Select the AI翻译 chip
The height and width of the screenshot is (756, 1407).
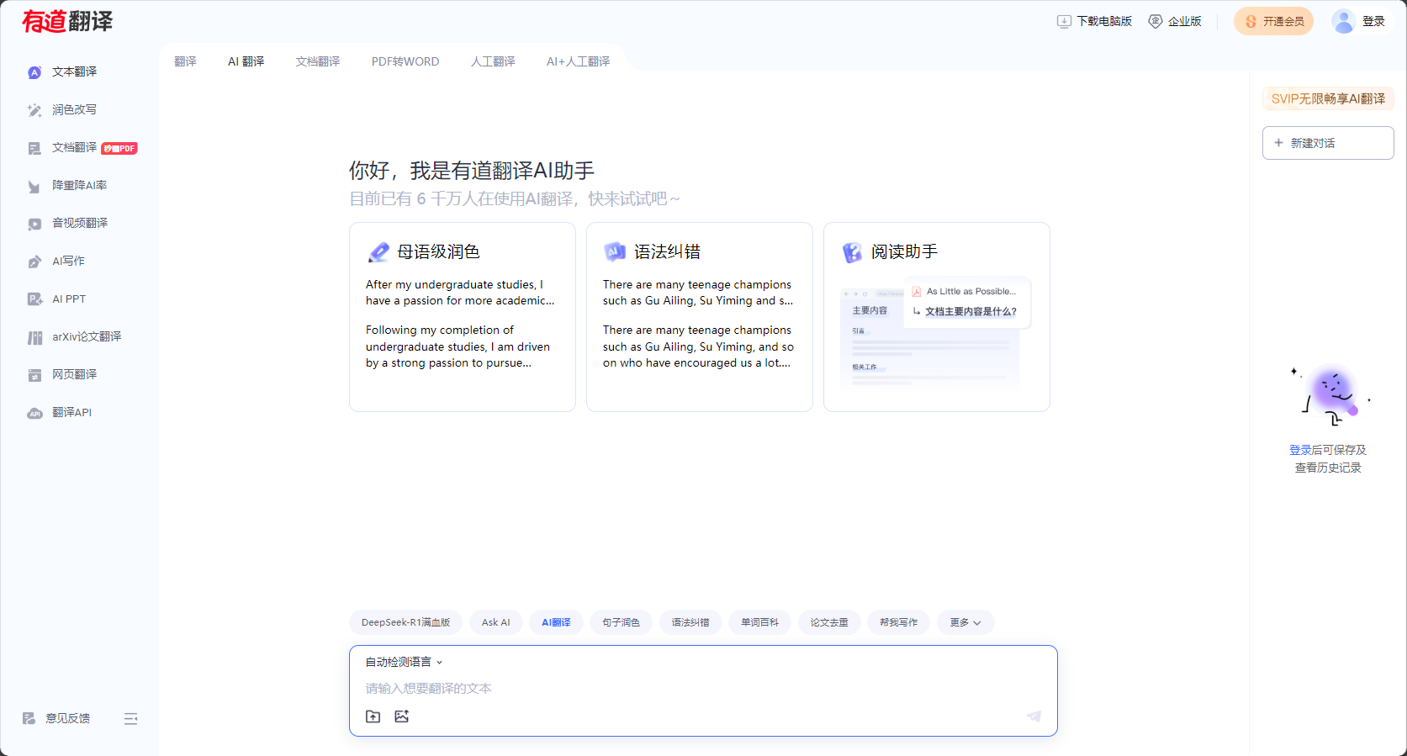tap(556, 622)
